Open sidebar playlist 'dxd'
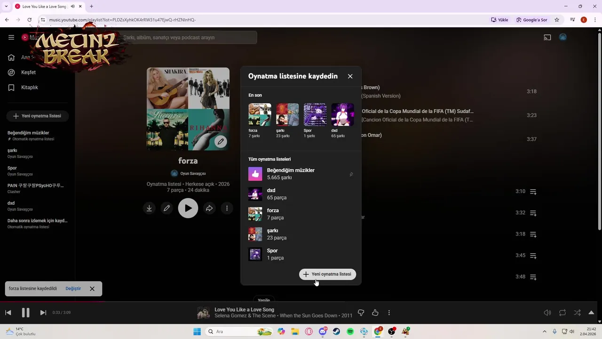Viewport: 602px width, 339px height. pyautogui.click(x=38, y=206)
